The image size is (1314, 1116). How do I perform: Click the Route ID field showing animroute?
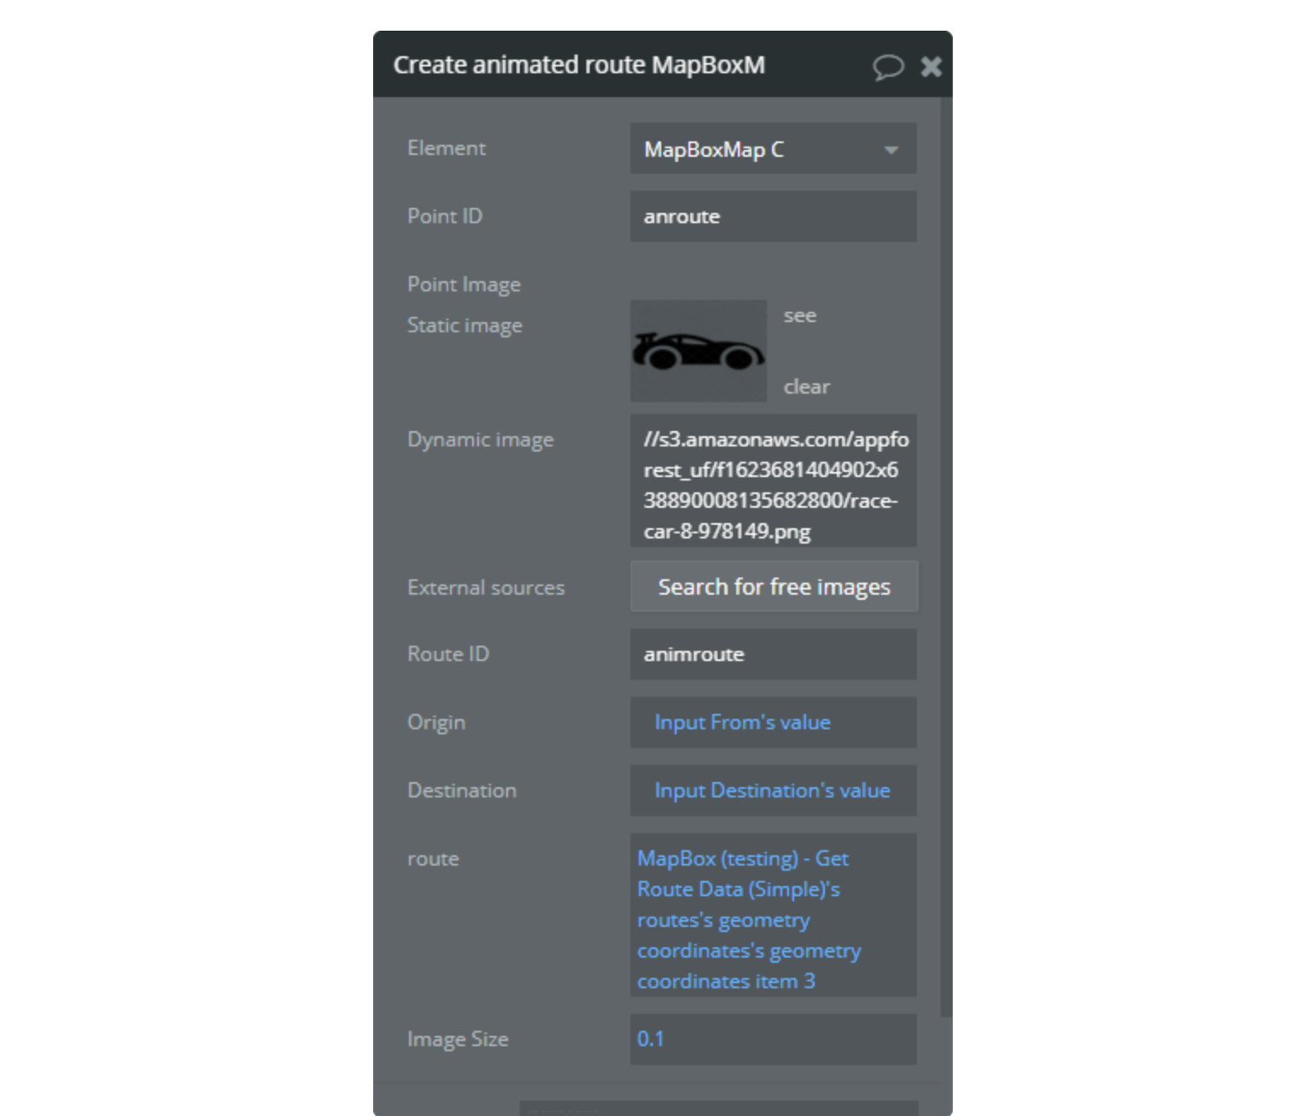click(x=772, y=654)
